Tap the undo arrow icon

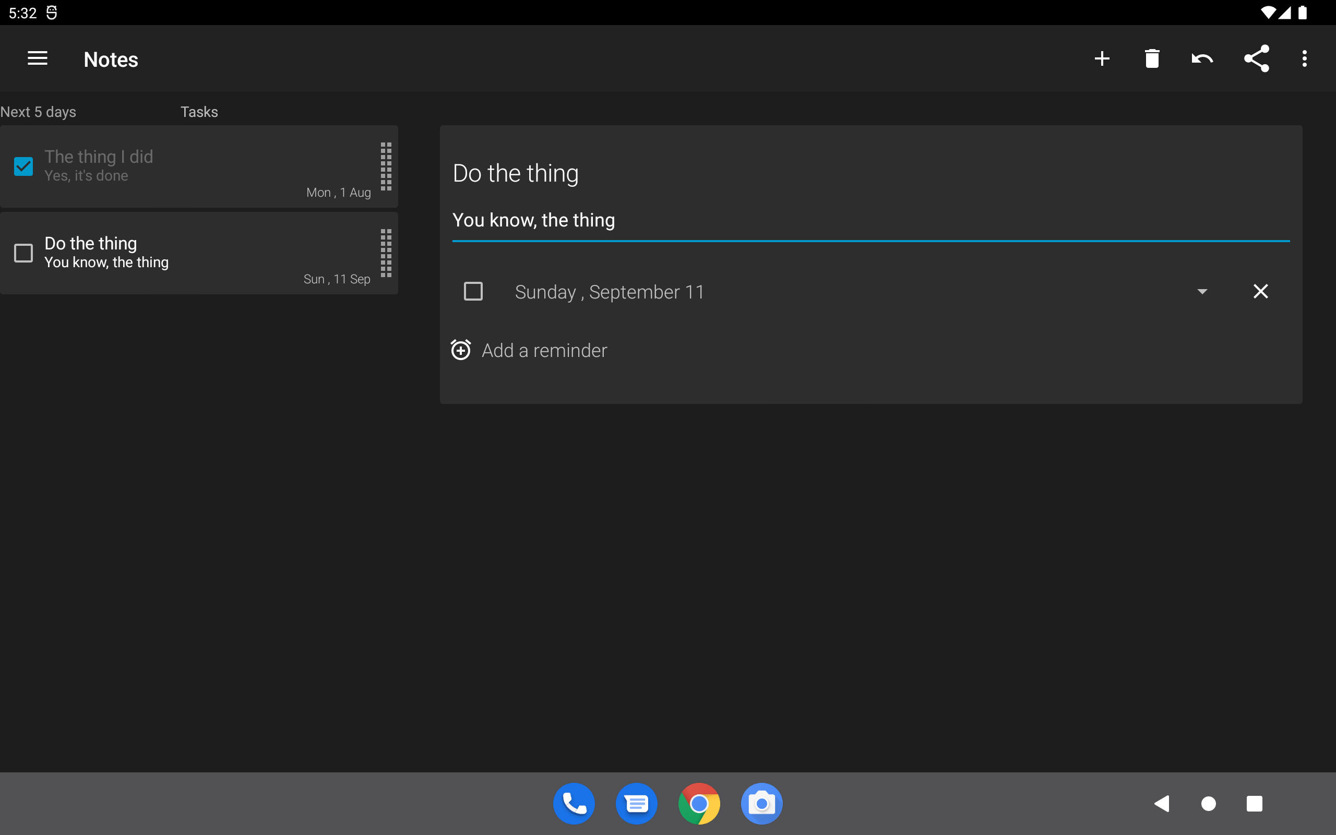pyautogui.click(x=1202, y=58)
